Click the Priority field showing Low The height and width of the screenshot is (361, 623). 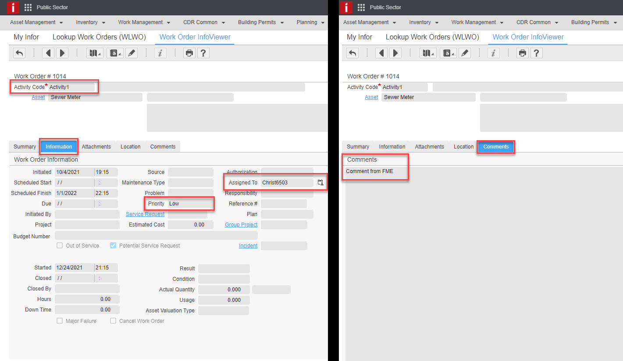click(x=190, y=204)
